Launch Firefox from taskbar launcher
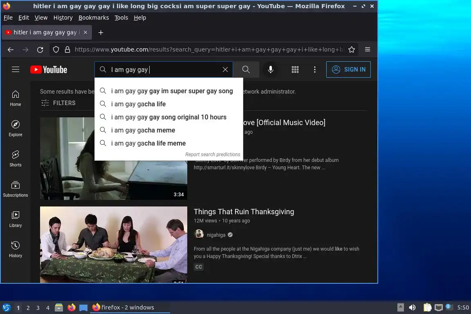This screenshot has width=471, height=314. coord(72,307)
